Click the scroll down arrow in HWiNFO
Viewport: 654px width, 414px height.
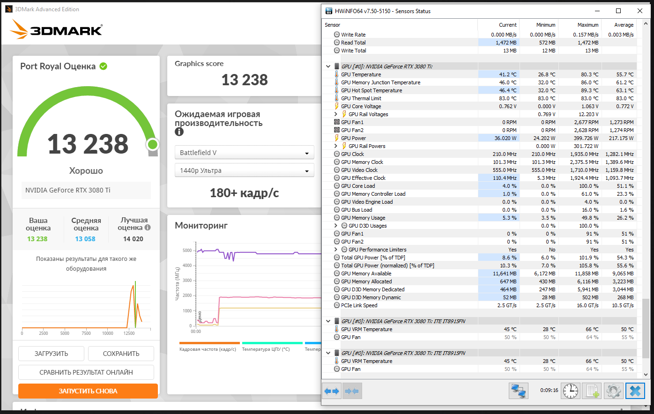pos(646,374)
